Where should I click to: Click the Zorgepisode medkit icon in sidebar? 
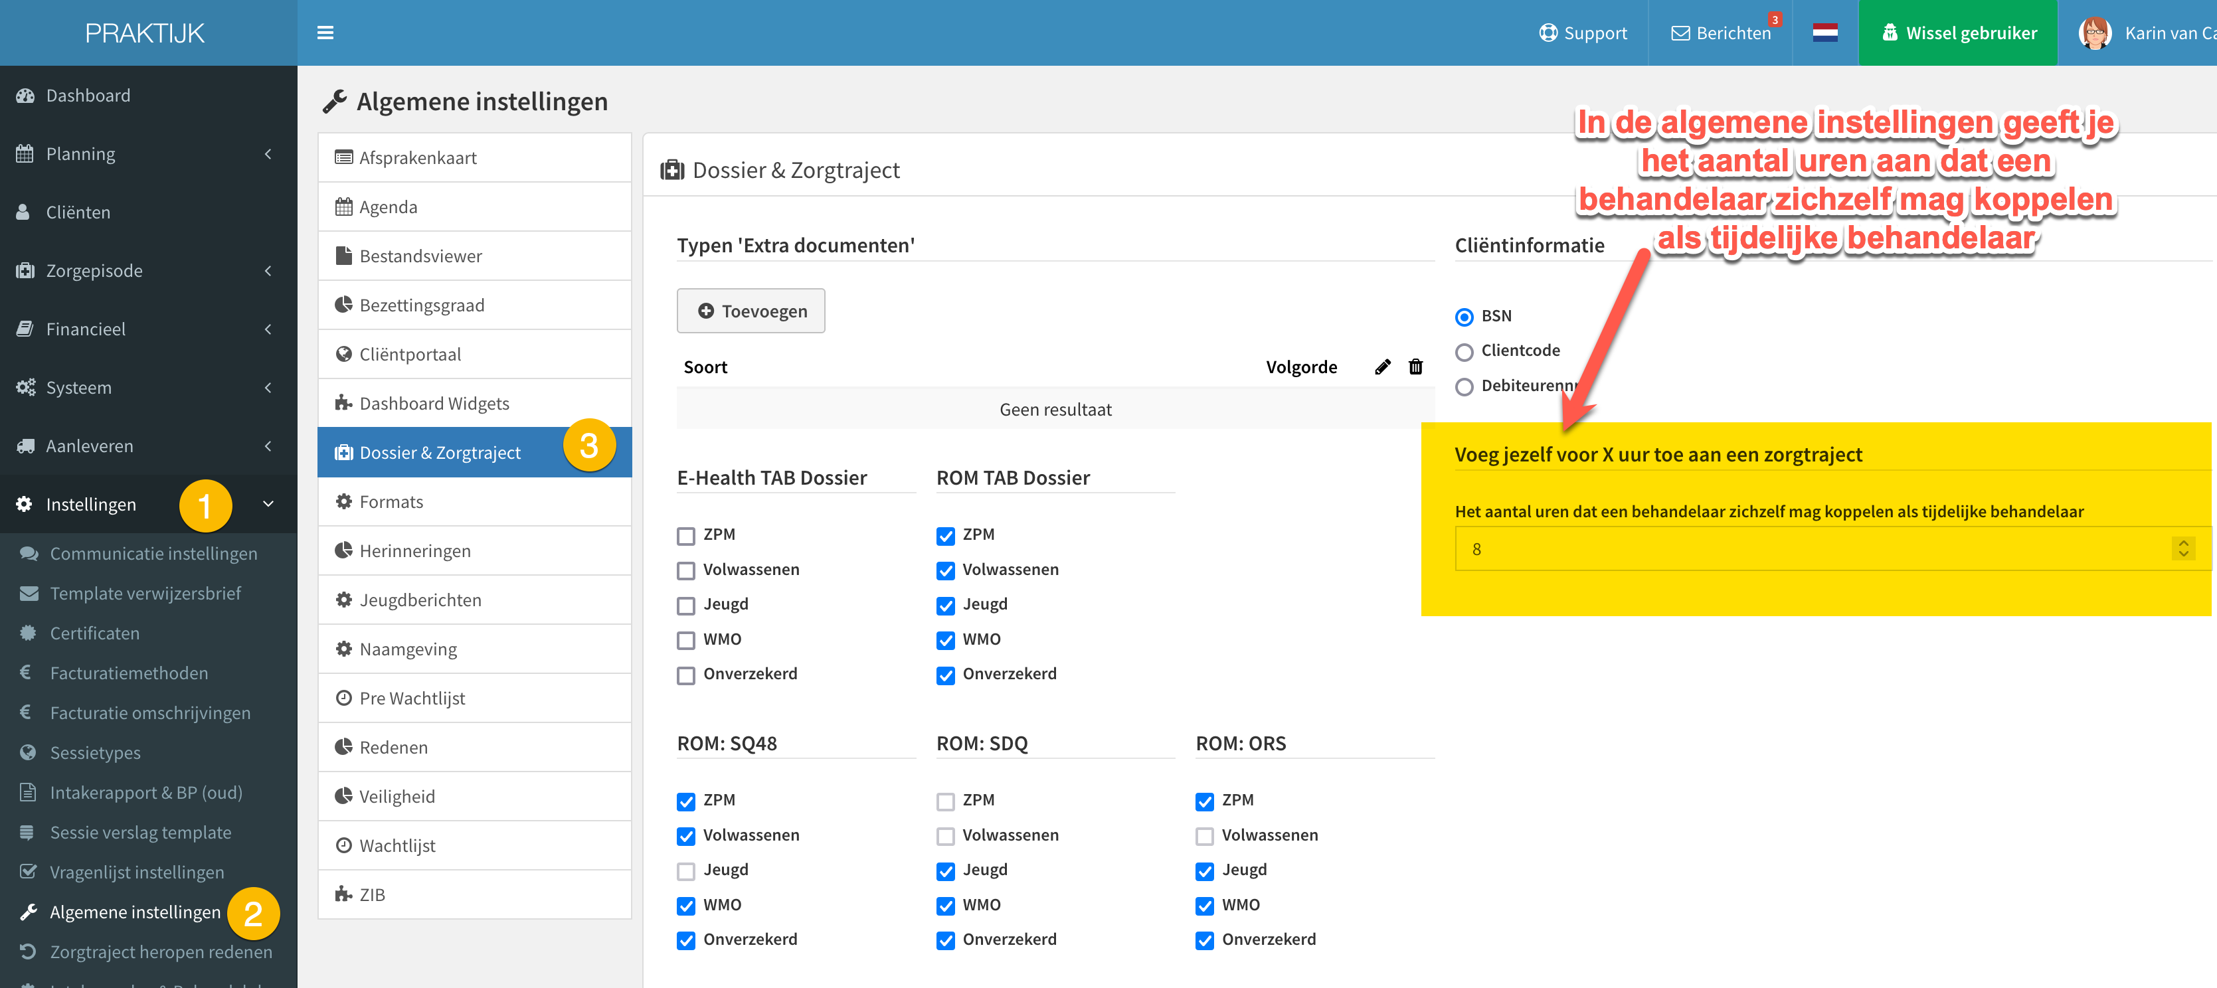(x=25, y=271)
